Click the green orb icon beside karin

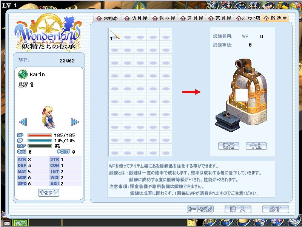point(23,74)
